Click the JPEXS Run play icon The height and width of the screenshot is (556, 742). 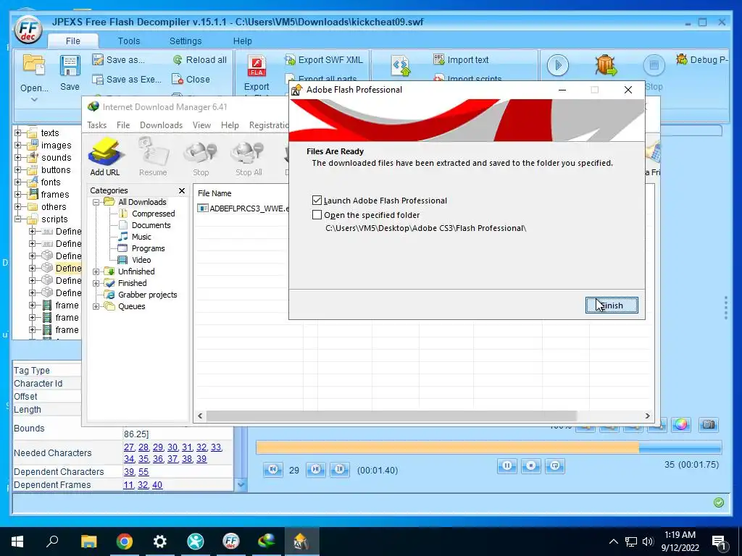[x=557, y=65]
